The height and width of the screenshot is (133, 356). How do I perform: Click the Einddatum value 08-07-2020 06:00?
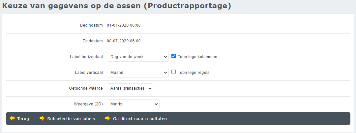(124, 41)
